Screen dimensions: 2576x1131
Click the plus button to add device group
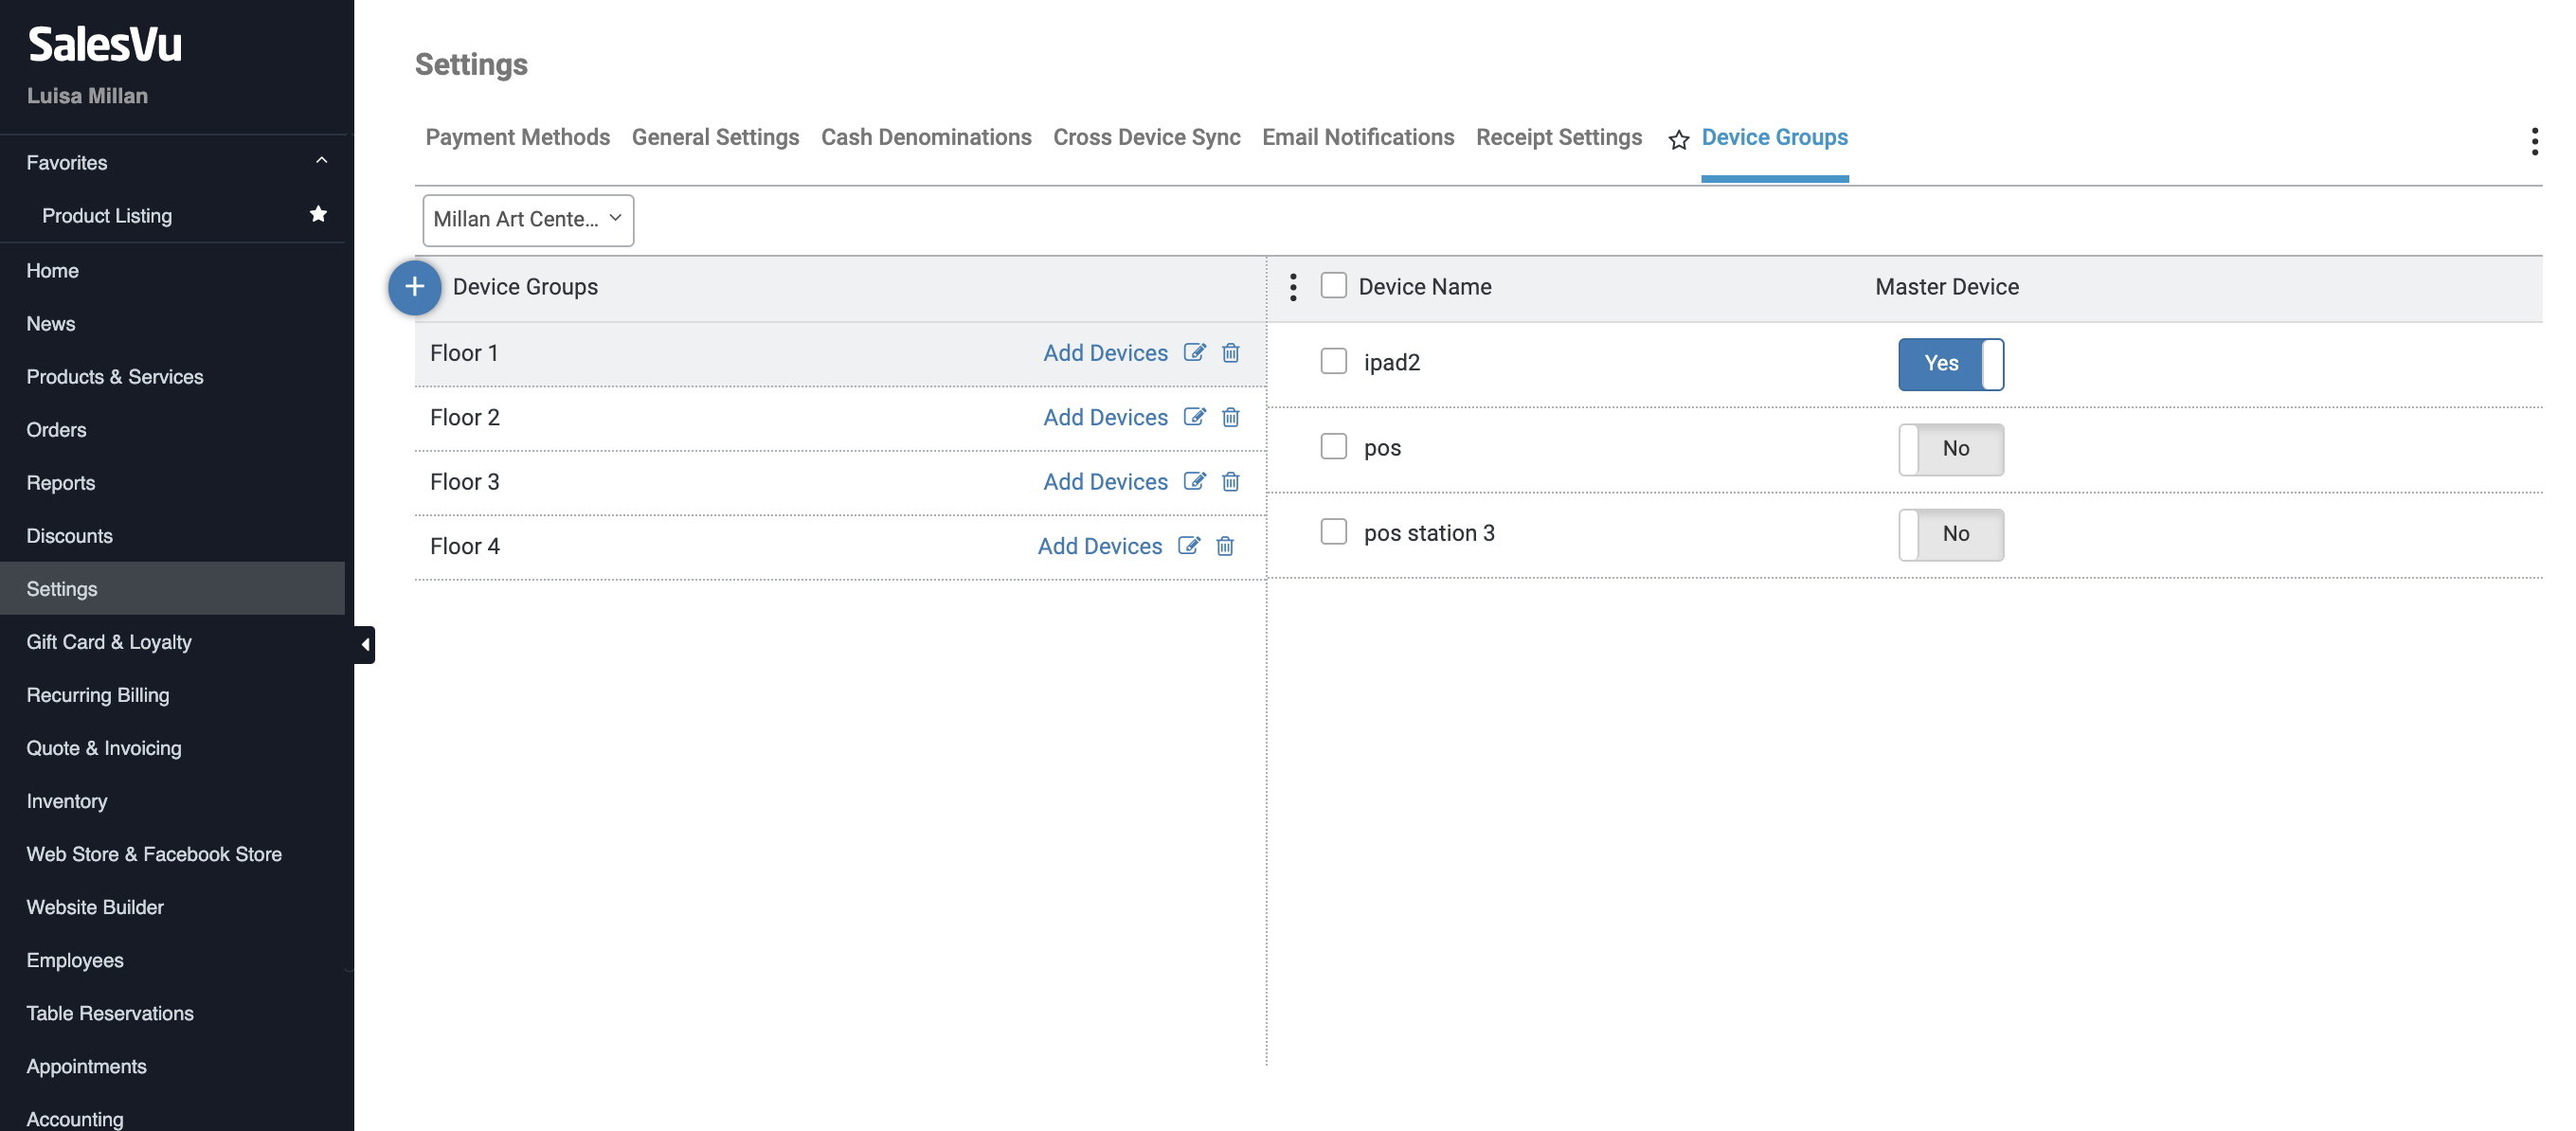(414, 287)
